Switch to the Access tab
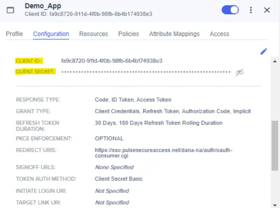 [220, 34]
